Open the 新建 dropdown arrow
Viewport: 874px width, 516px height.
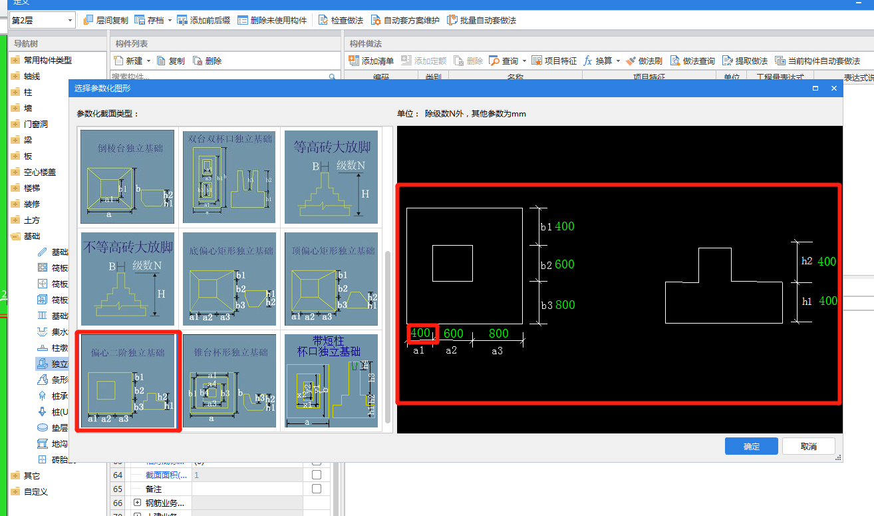click(148, 61)
